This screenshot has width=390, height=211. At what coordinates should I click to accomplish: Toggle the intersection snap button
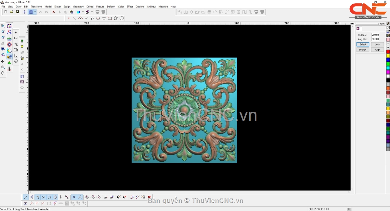44,197
